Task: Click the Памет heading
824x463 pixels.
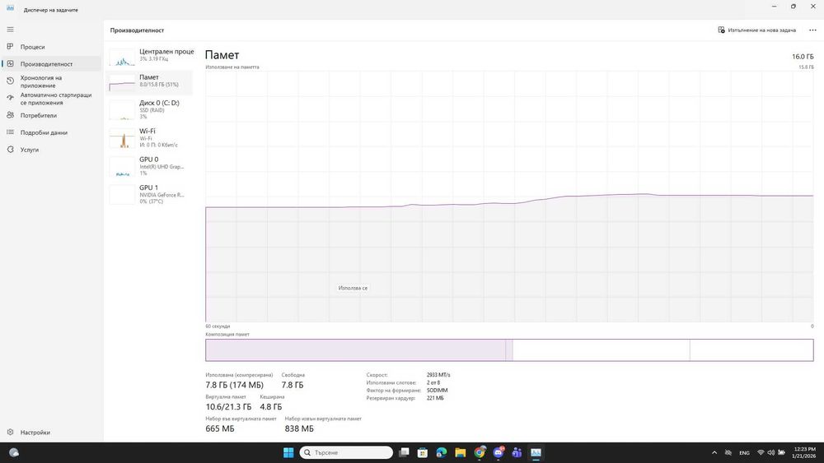Action: click(x=222, y=55)
